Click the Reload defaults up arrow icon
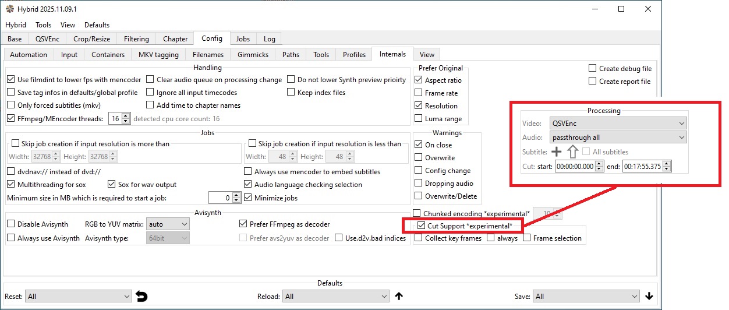 click(399, 296)
